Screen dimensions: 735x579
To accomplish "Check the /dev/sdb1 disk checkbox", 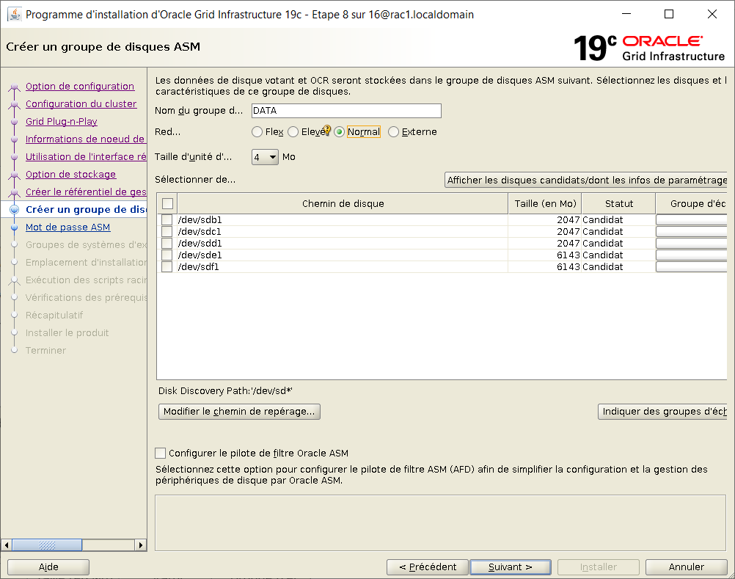I will coord(167,220).
